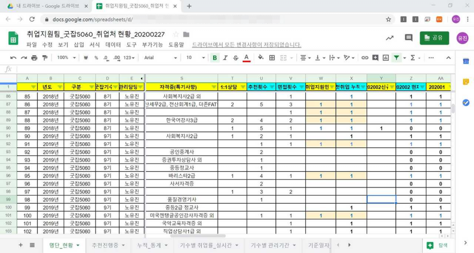The width and height of the screenshot is (474, 253).
Task: Open the 데이터 menu
Action: click(113, 45)
